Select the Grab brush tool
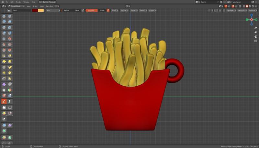This screenshot has height=148, width=259. pyautogui.click(x=10, y=56)
